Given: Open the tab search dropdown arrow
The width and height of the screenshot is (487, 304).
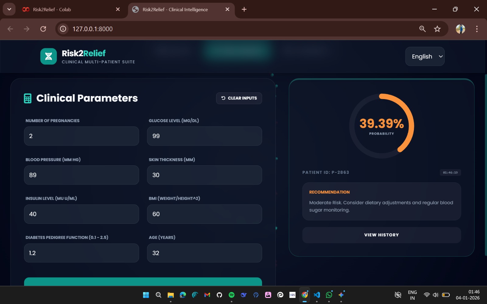Looking at the screenshot, I should [9, 9].
